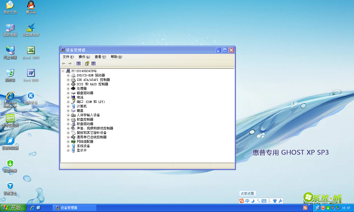The image size is (354, 212).
Task: Click the 点我设置 button
Action: tap(248, 193)
